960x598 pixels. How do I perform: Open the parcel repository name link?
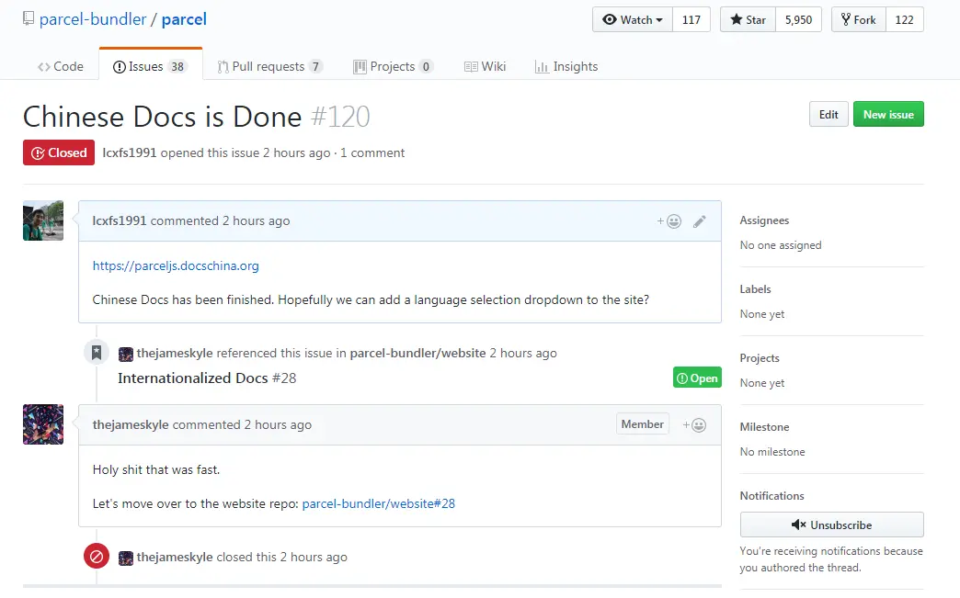click(x=184, y=19)
